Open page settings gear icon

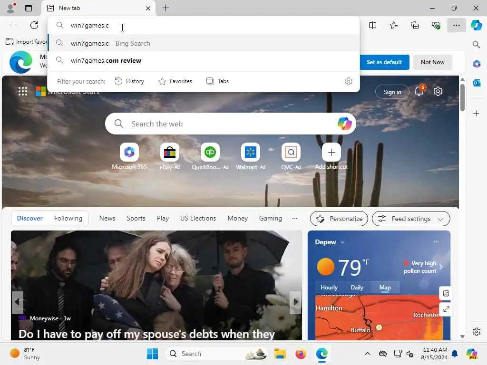[x=438, y=91]
